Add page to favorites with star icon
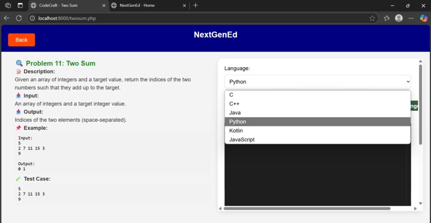Screen dimensions: 431x223 372,18
